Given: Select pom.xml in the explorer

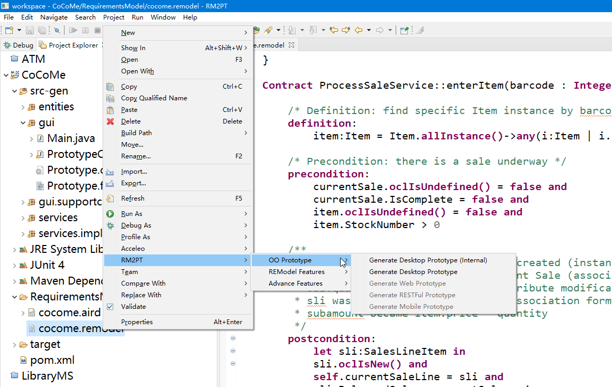Looking at the screenshot, I should point(52,360).
